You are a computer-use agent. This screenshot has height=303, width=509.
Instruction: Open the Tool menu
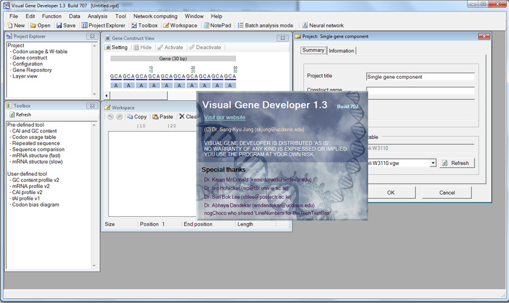[121, 16]
